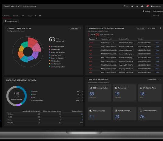The image size is (163, 141).
Task: Toggle Security configuration legend item
Action: coord(57,67)
